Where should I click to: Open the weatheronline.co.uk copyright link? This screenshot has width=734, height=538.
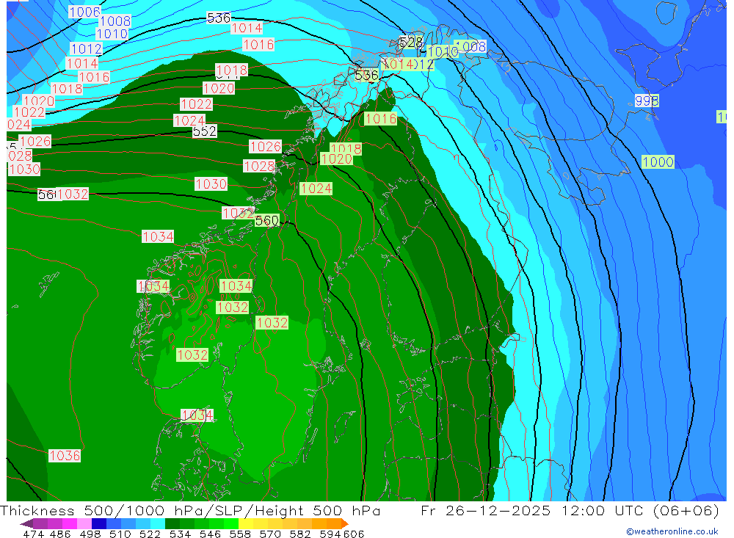[x=672, y=531]
